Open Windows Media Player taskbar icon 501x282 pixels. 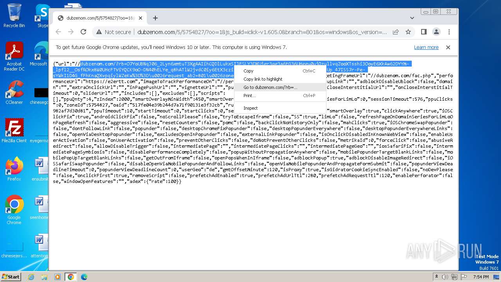(58, 277)
